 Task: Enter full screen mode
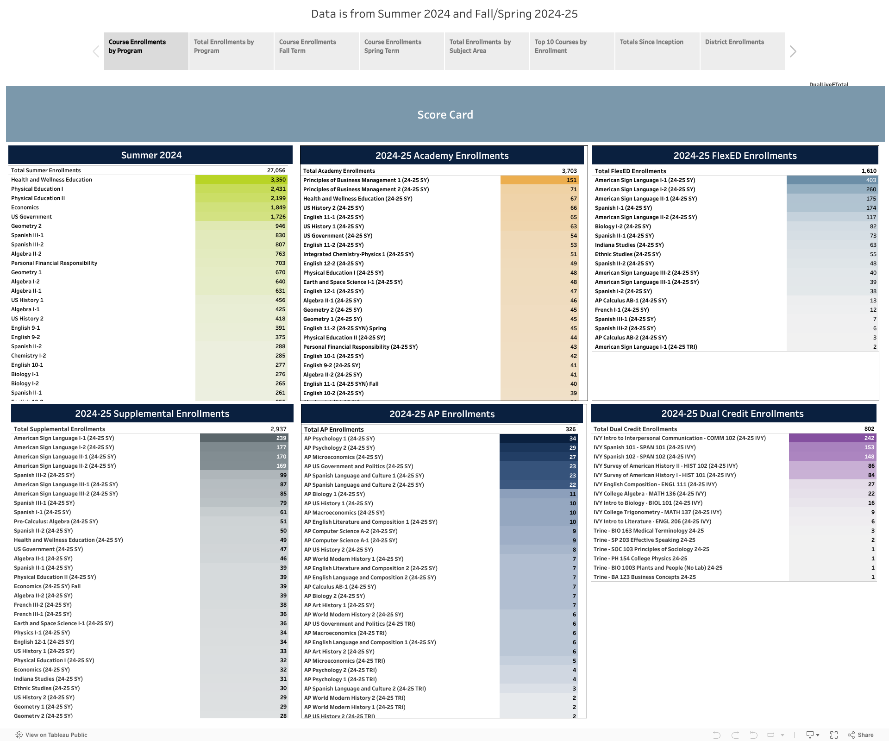pyautogui.click(x=834, y=735)
